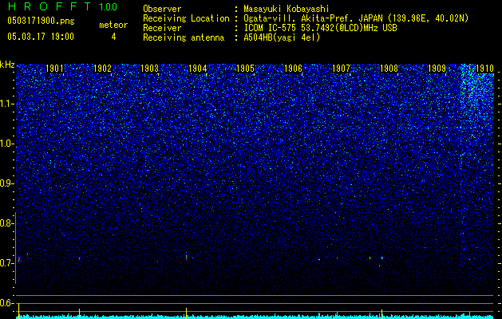Select the meteor label

(113, 25)
